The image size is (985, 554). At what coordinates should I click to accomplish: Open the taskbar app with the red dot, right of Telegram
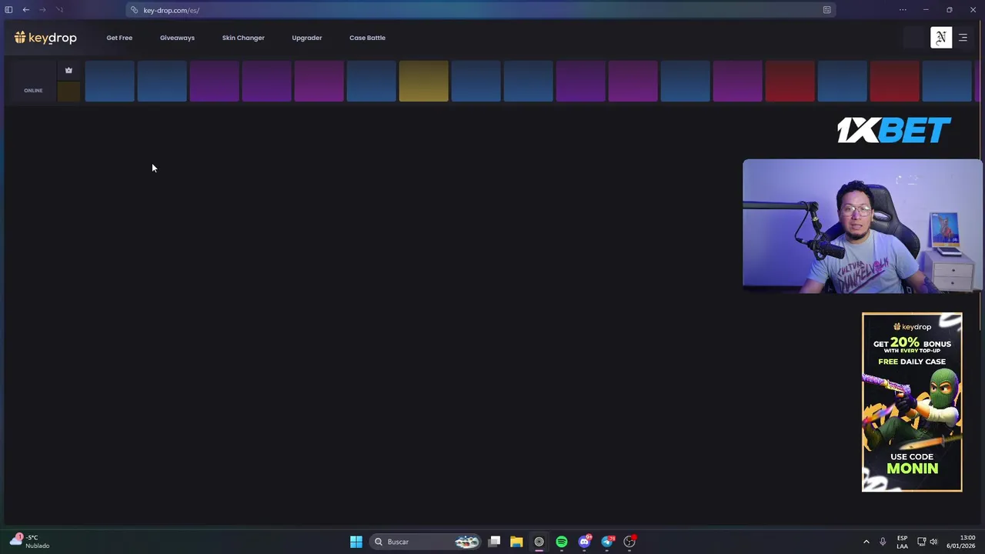pyautogui.click(x=629, y=542)
